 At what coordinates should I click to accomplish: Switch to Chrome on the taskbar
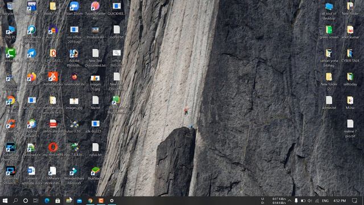[90, 200]
